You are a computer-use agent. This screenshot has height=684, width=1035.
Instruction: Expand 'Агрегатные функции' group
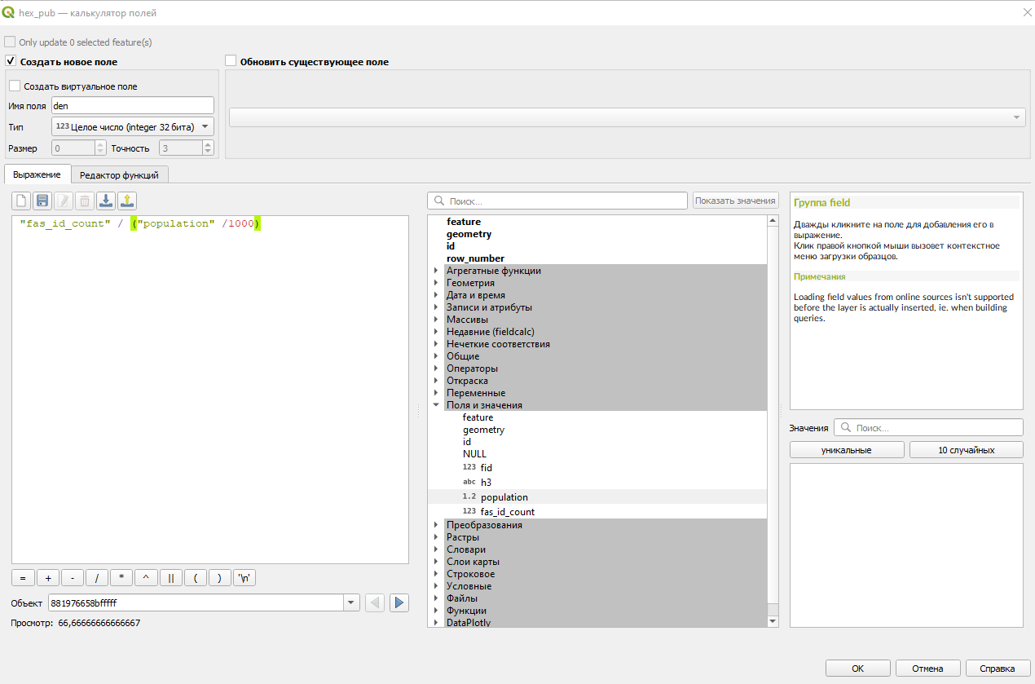pos(436,271)
